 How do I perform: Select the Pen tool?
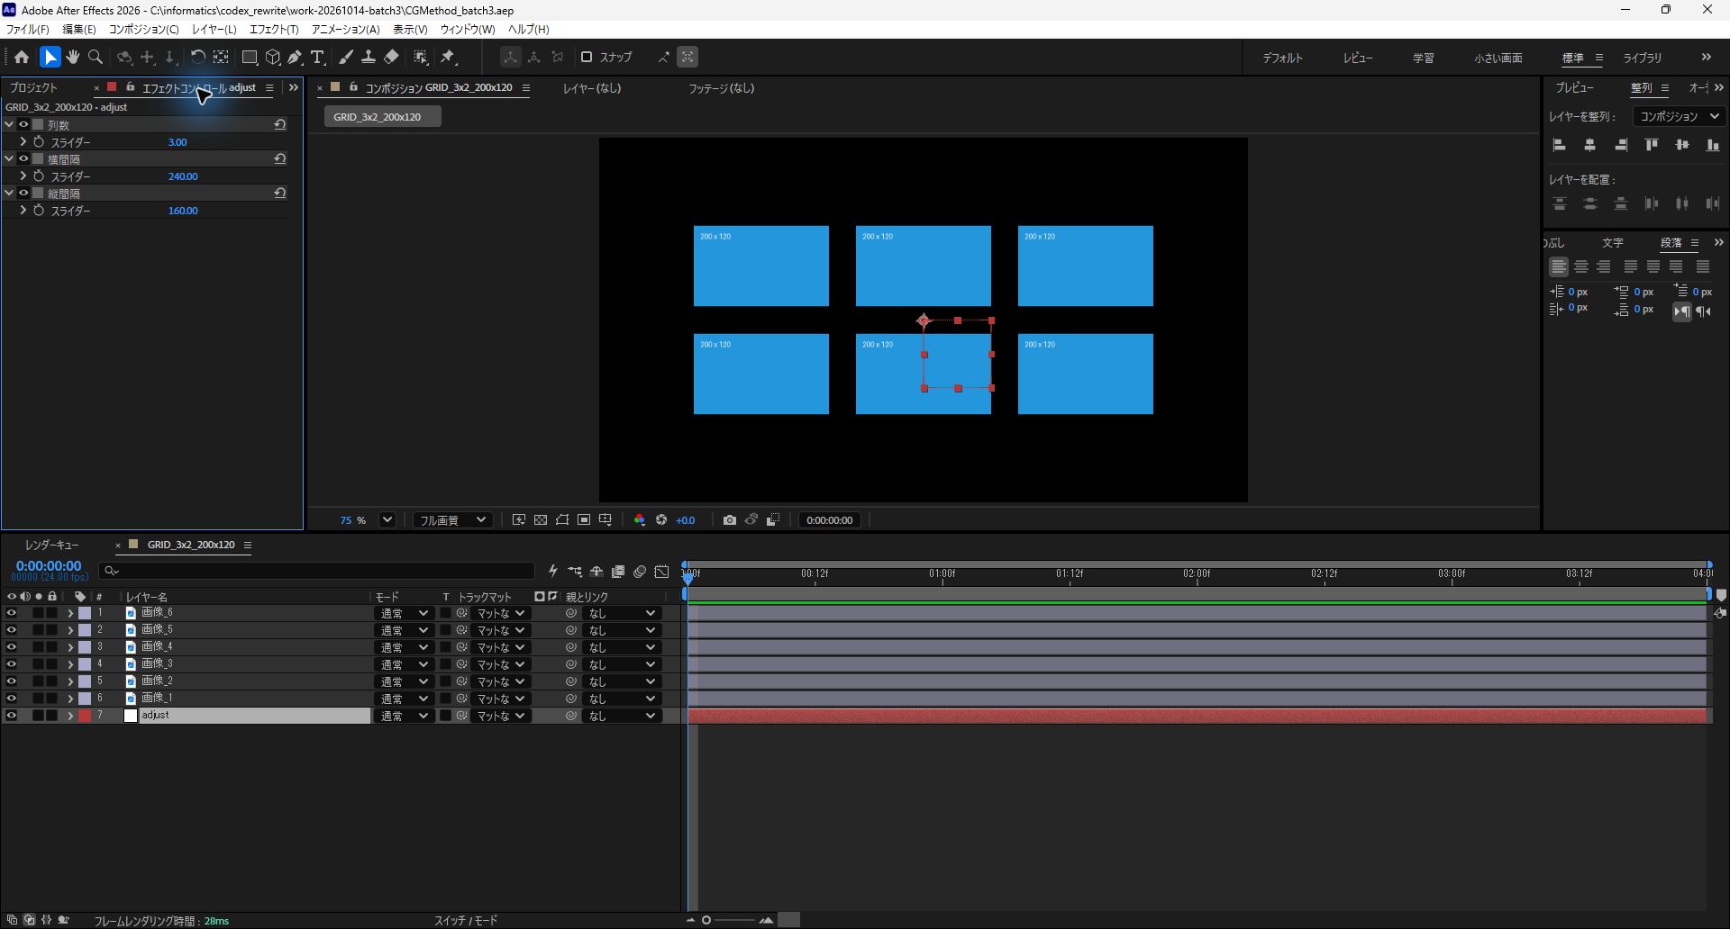click(x=295, y=57)
